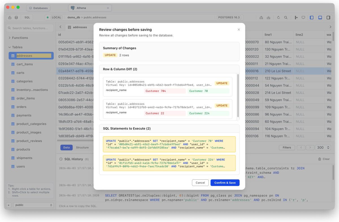Click the products table icon
339x222 pixels.
(13, 149)
